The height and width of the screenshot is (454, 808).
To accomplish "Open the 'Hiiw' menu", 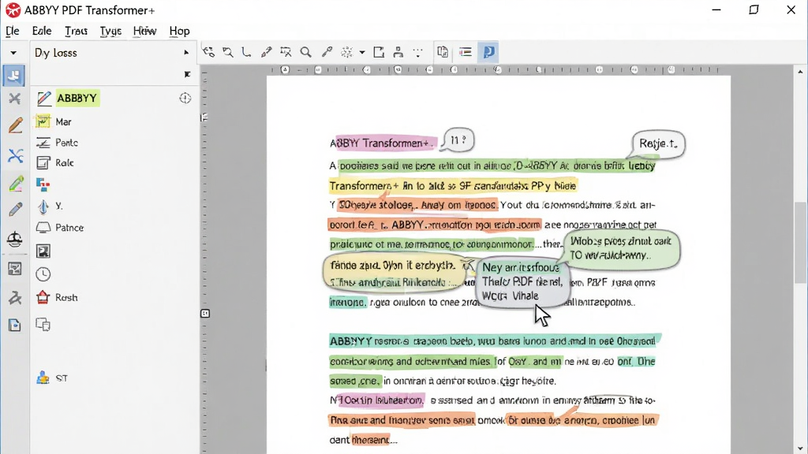I will [145, 31].
